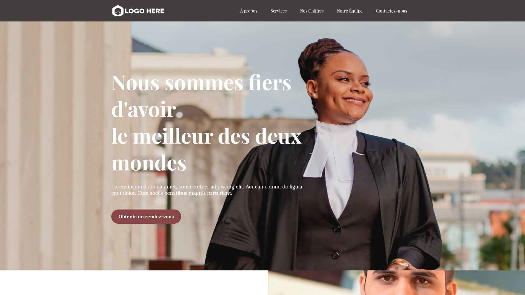Click the heading word 'mondes'

pyautogui.click(x=149, y=162)
